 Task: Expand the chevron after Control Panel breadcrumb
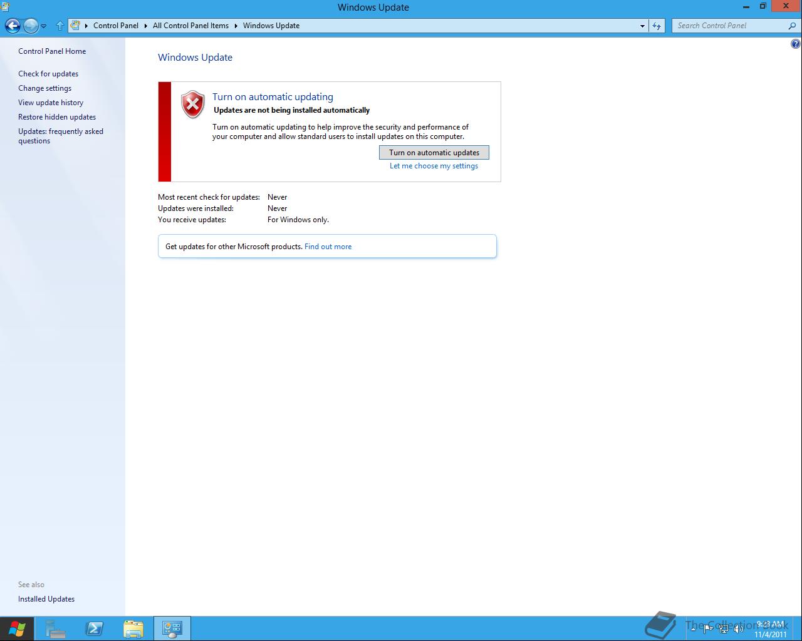tap(146, 26)
